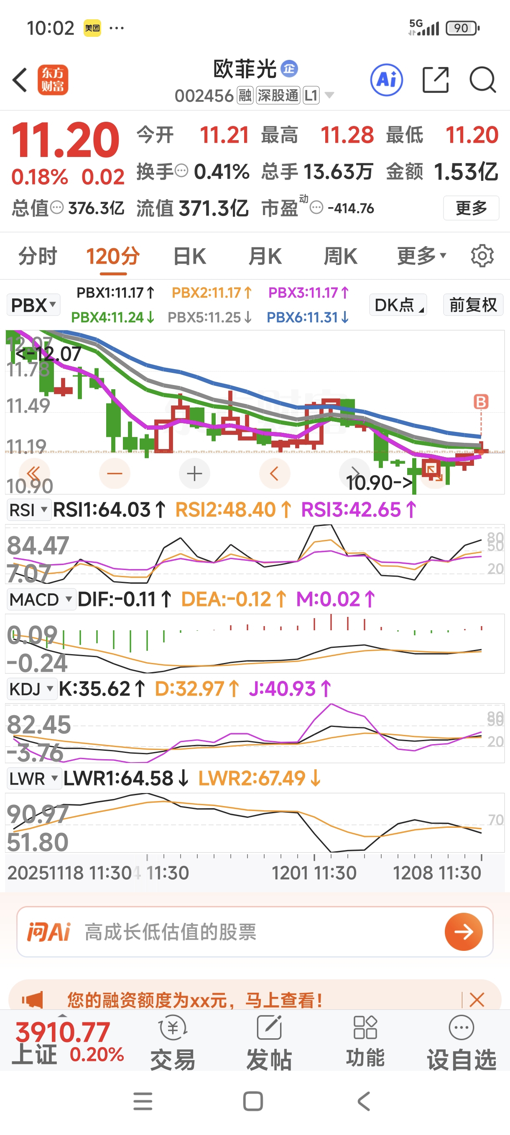Tap the double-left arrow chart control
This screenshot has height=1135, width=510.
click(x=34, y=474)
